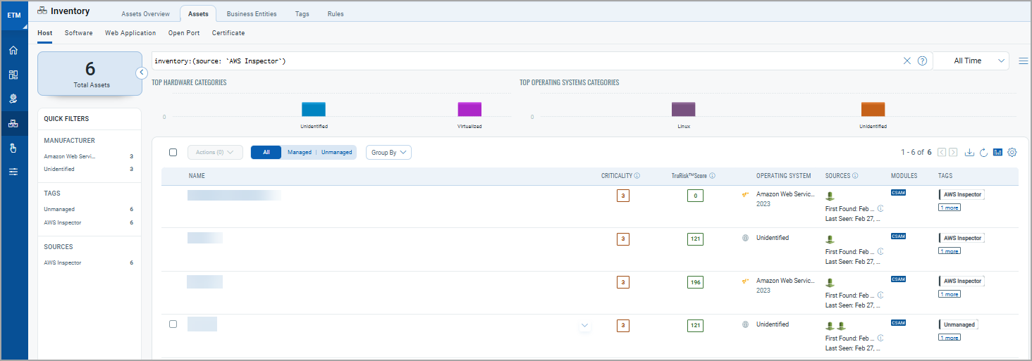
Task: Open the Home icon in left sidebar
Action: click(x=13, y=51)
